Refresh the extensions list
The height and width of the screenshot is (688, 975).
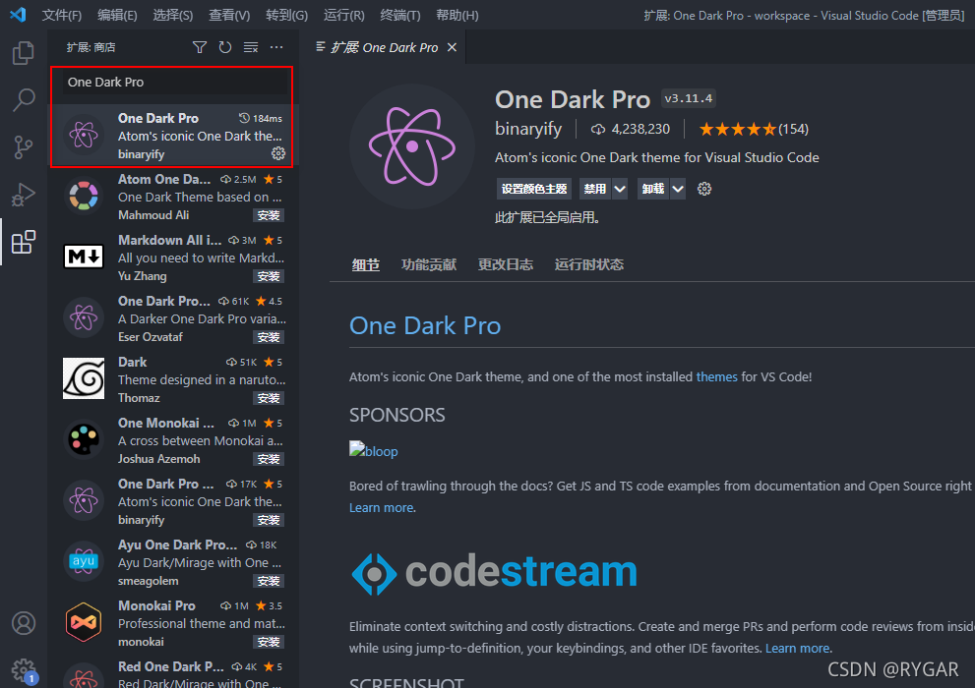[x=225, y=47]
